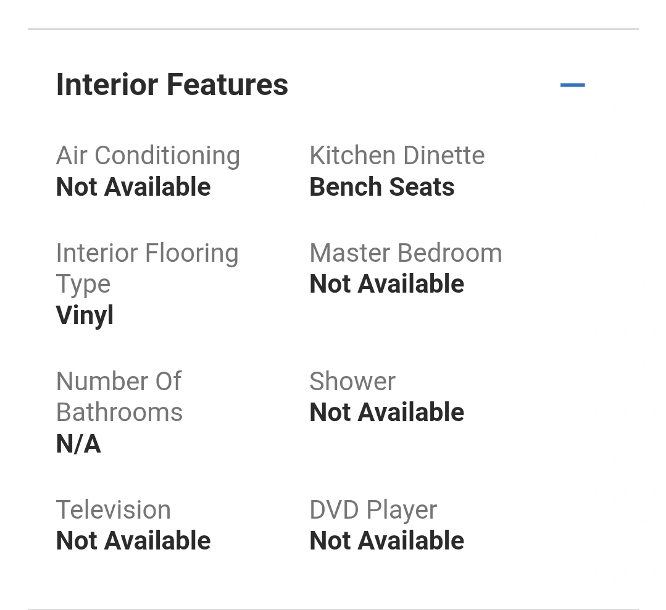The width and height of the screenshot is (666, 610).
Task: Click Master Bedroom Not Available value
Action: click(387, 284)
